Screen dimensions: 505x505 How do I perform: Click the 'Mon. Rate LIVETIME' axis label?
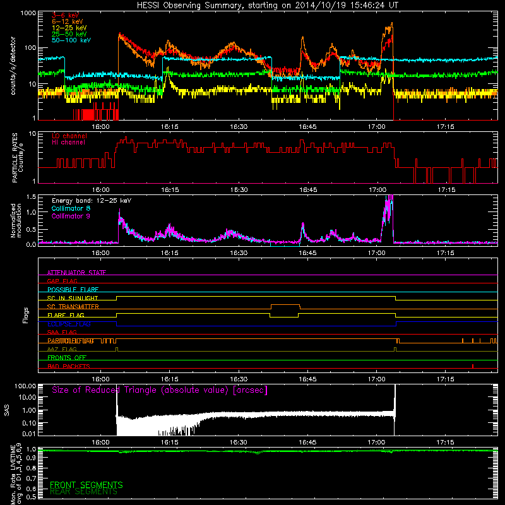pos(13,475)
